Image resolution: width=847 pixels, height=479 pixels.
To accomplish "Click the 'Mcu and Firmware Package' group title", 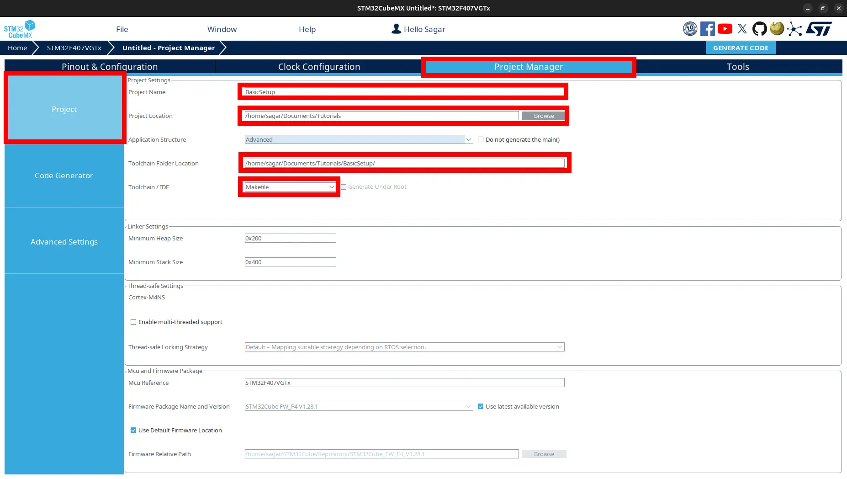I will coord(165,371).
